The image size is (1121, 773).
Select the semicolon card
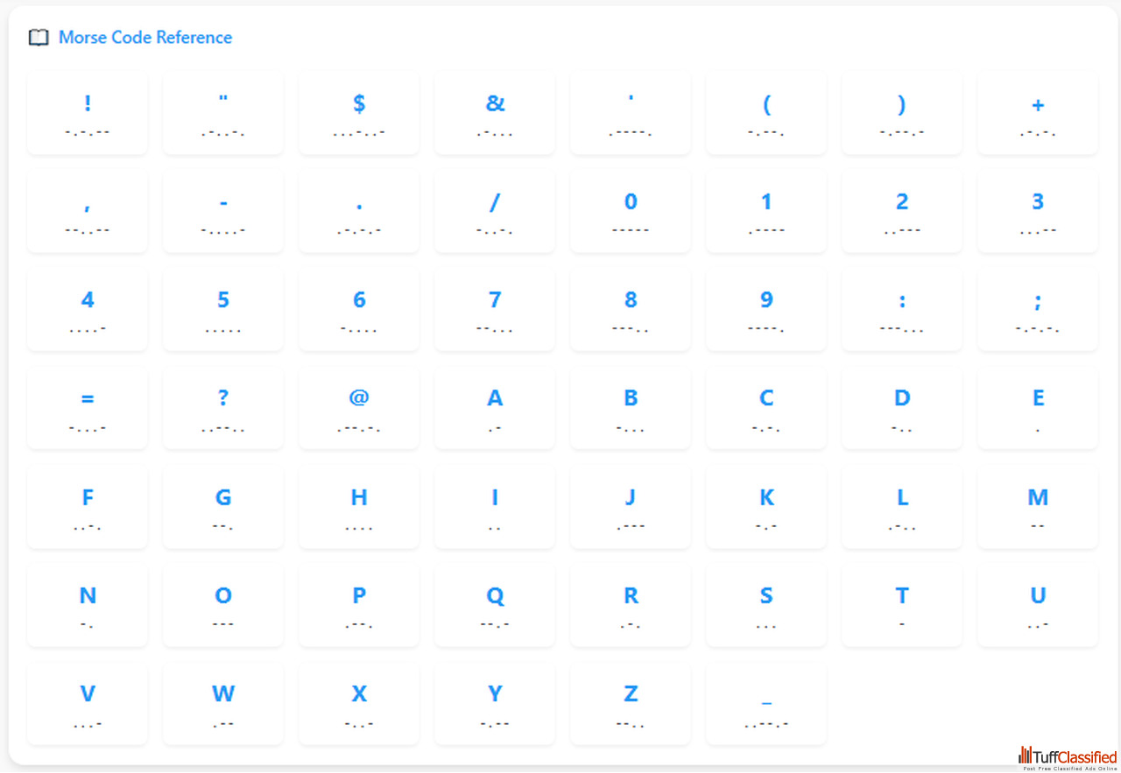1038,311
